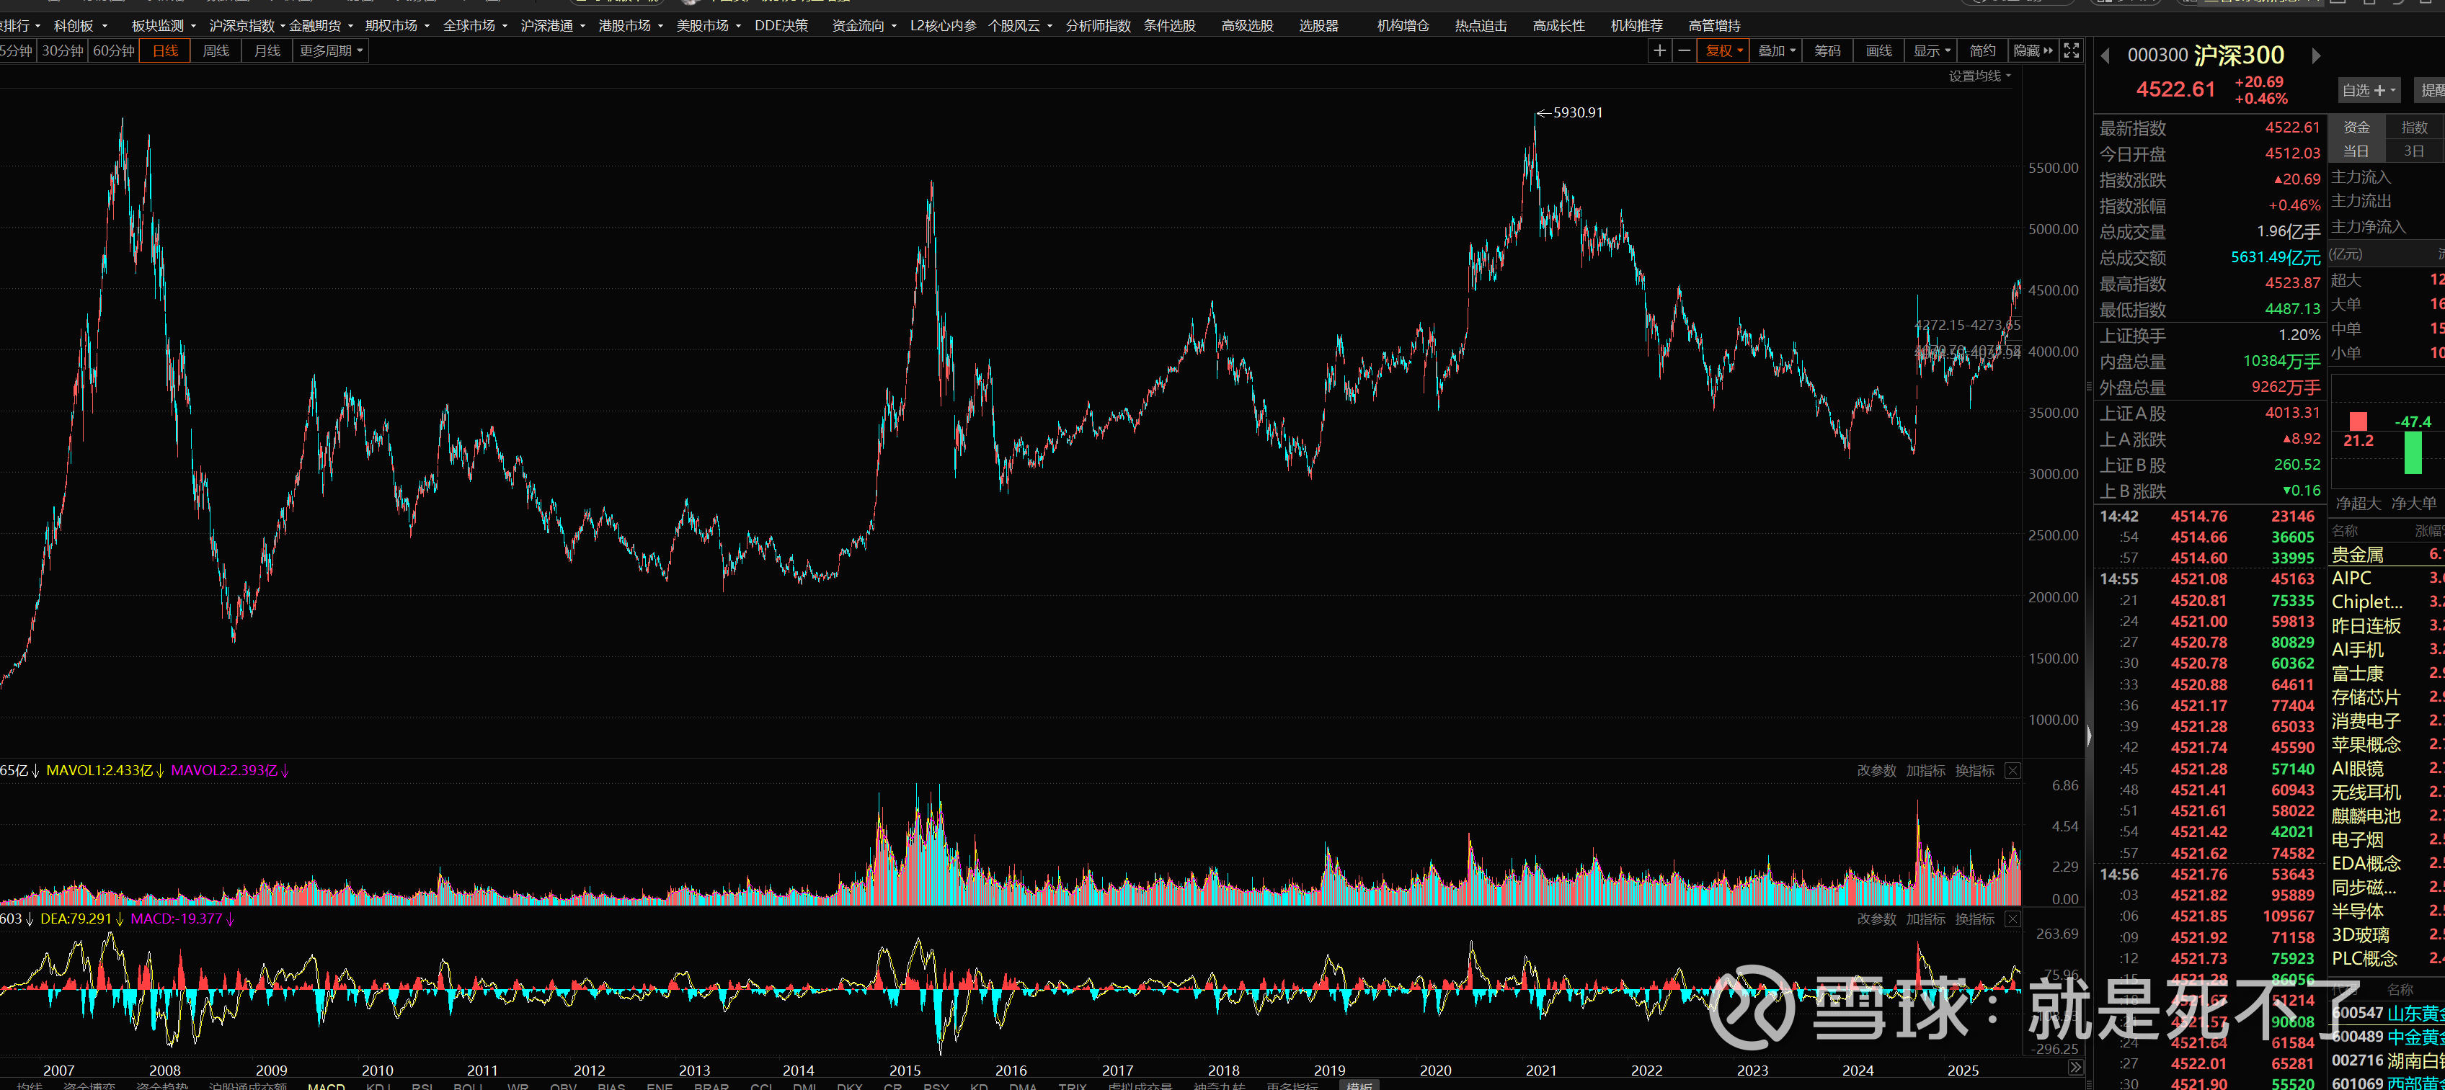Screen dimensions: 2445x1090
Task: Select 贵金属 sector row
Action: pyautogui.click(x=2358, y=554)
